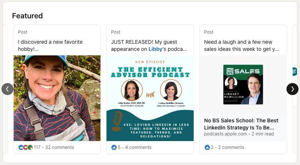Click the podcasts.apple.com source link
300x165 pixels.
pos(225,134)
